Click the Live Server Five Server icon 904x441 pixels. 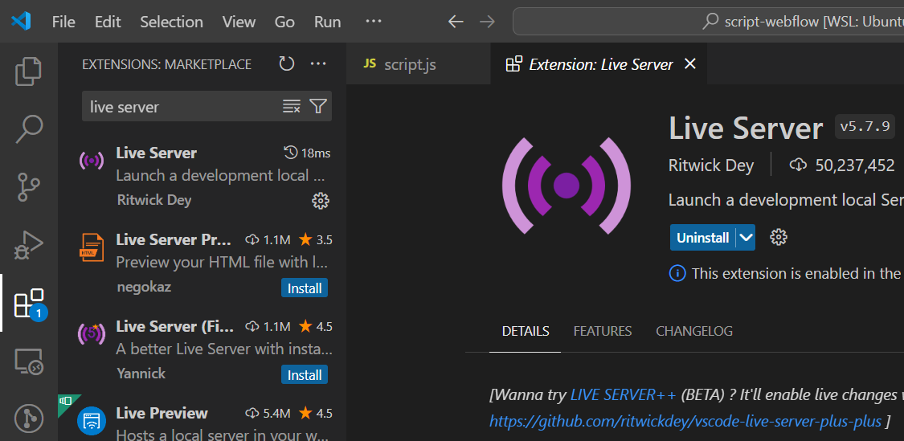(92, 333)
